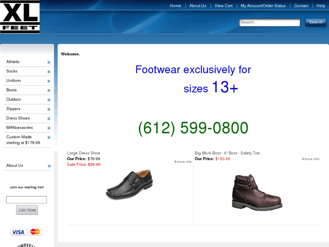
Task: Click the arrow icon beside Custom Made
Action: pyautogui.click(x=49, y=137)
